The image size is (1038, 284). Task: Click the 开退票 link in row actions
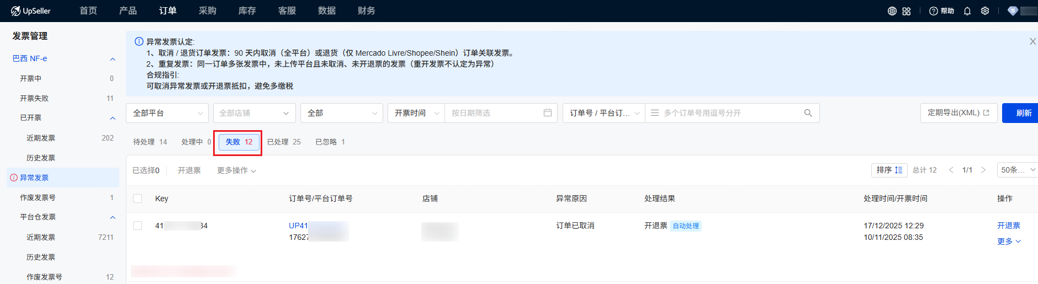[1008, 226]
